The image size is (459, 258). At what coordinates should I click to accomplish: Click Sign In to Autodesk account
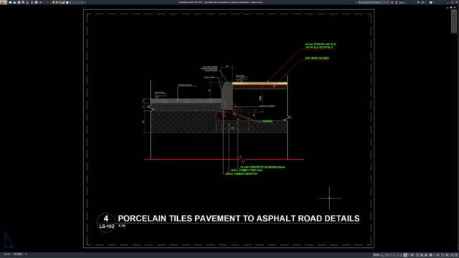tap(401, 2)
